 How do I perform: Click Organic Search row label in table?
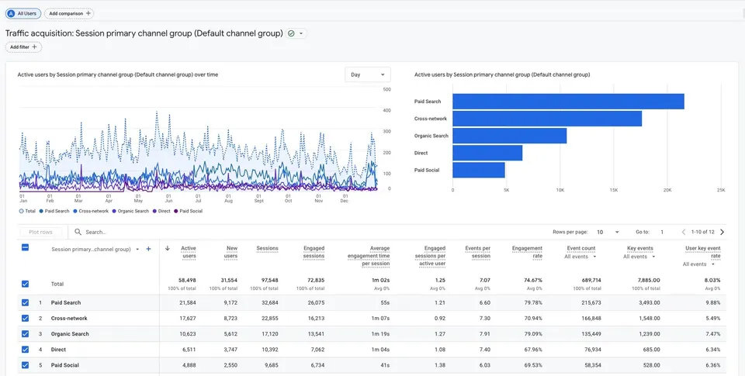coord(71,333)
